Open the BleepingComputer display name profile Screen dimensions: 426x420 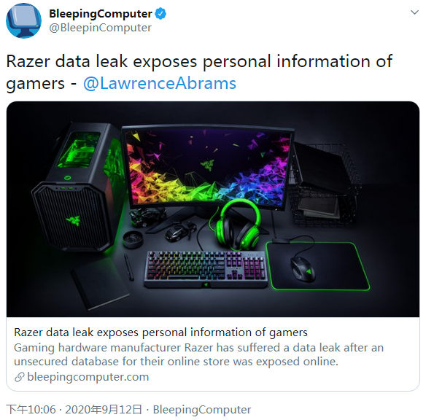[101, 14]
